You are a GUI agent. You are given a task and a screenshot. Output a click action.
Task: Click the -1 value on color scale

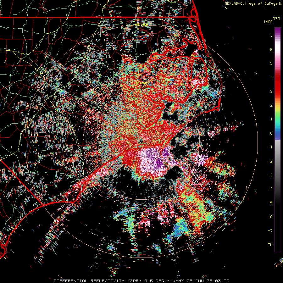[x=270, y=147]
